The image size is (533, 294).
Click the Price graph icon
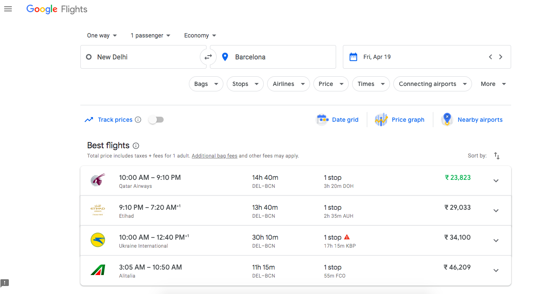point(381,120)
